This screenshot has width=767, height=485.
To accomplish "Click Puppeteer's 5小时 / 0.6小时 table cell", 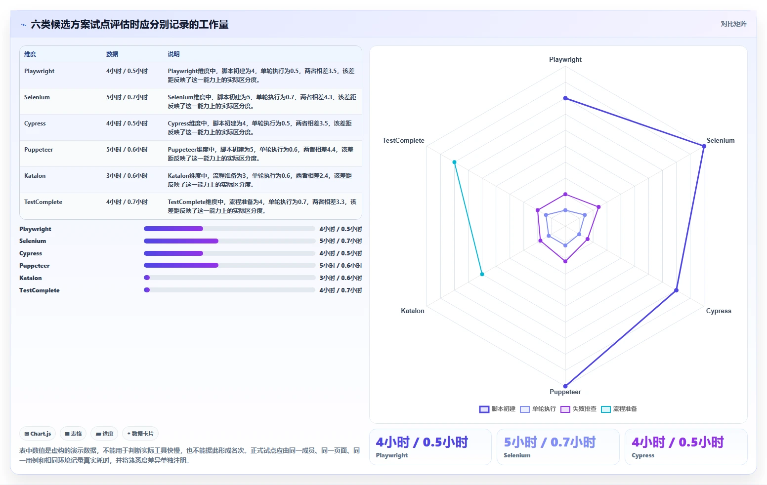I will (127, 150).
